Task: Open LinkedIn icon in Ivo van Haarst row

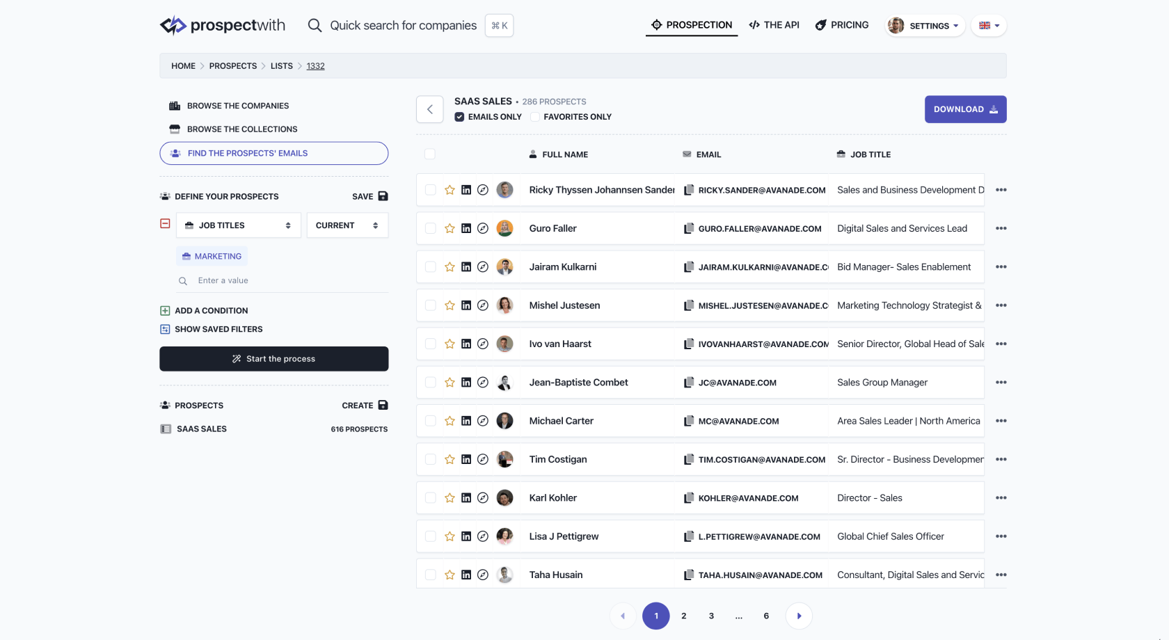Action: pyautogui.click(x=466, y=344)
